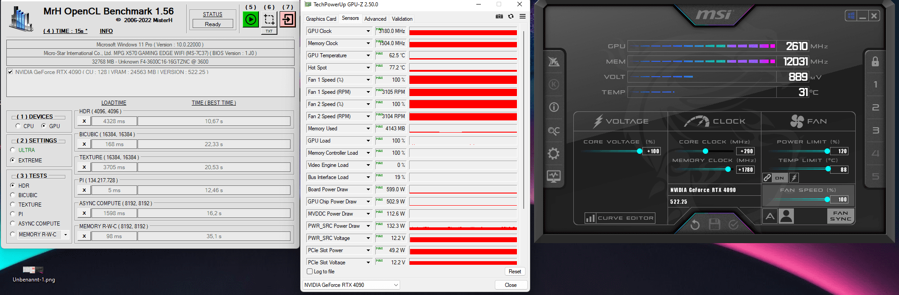Click the Fan Sync button
Image resolution: width=899 pixels, height=295 pixels.
pos(840,216)
